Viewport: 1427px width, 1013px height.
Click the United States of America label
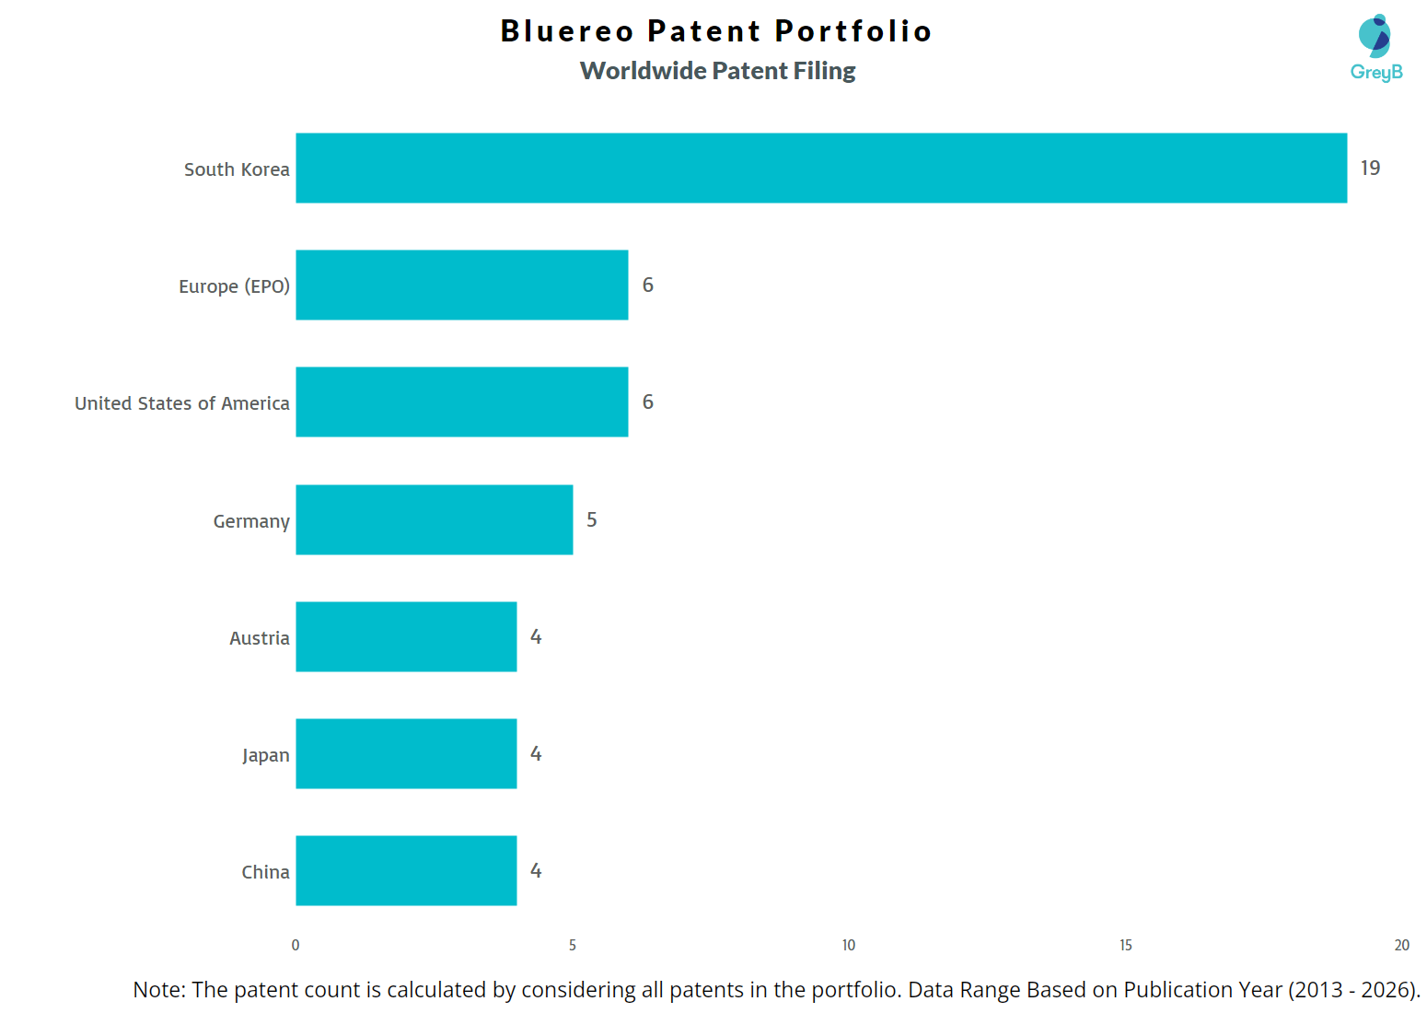pyautogui.click(x=181, y=403)
